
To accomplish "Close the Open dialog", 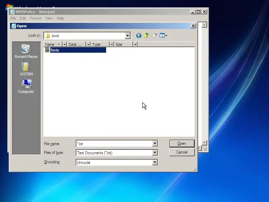I will 193,26.
